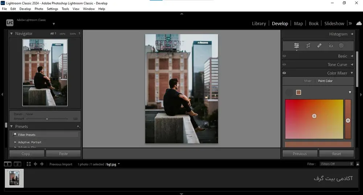Screen dimensions: 363x195
Task: Switch to the Mixer tab
Action: (308, 81)
